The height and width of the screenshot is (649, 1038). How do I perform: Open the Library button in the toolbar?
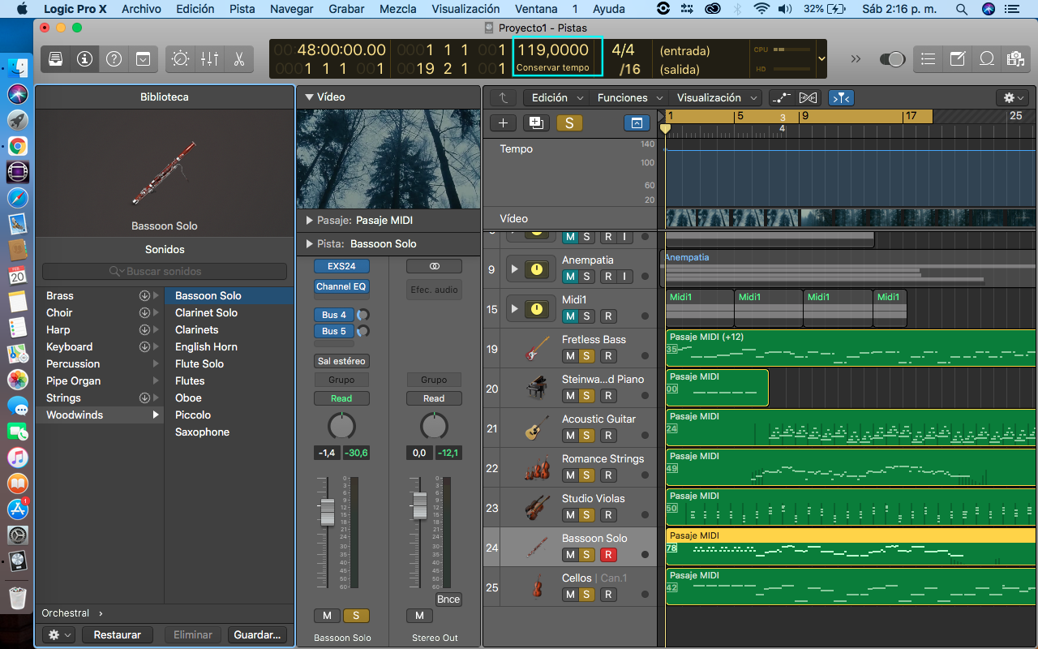click(x=55, y=59)
